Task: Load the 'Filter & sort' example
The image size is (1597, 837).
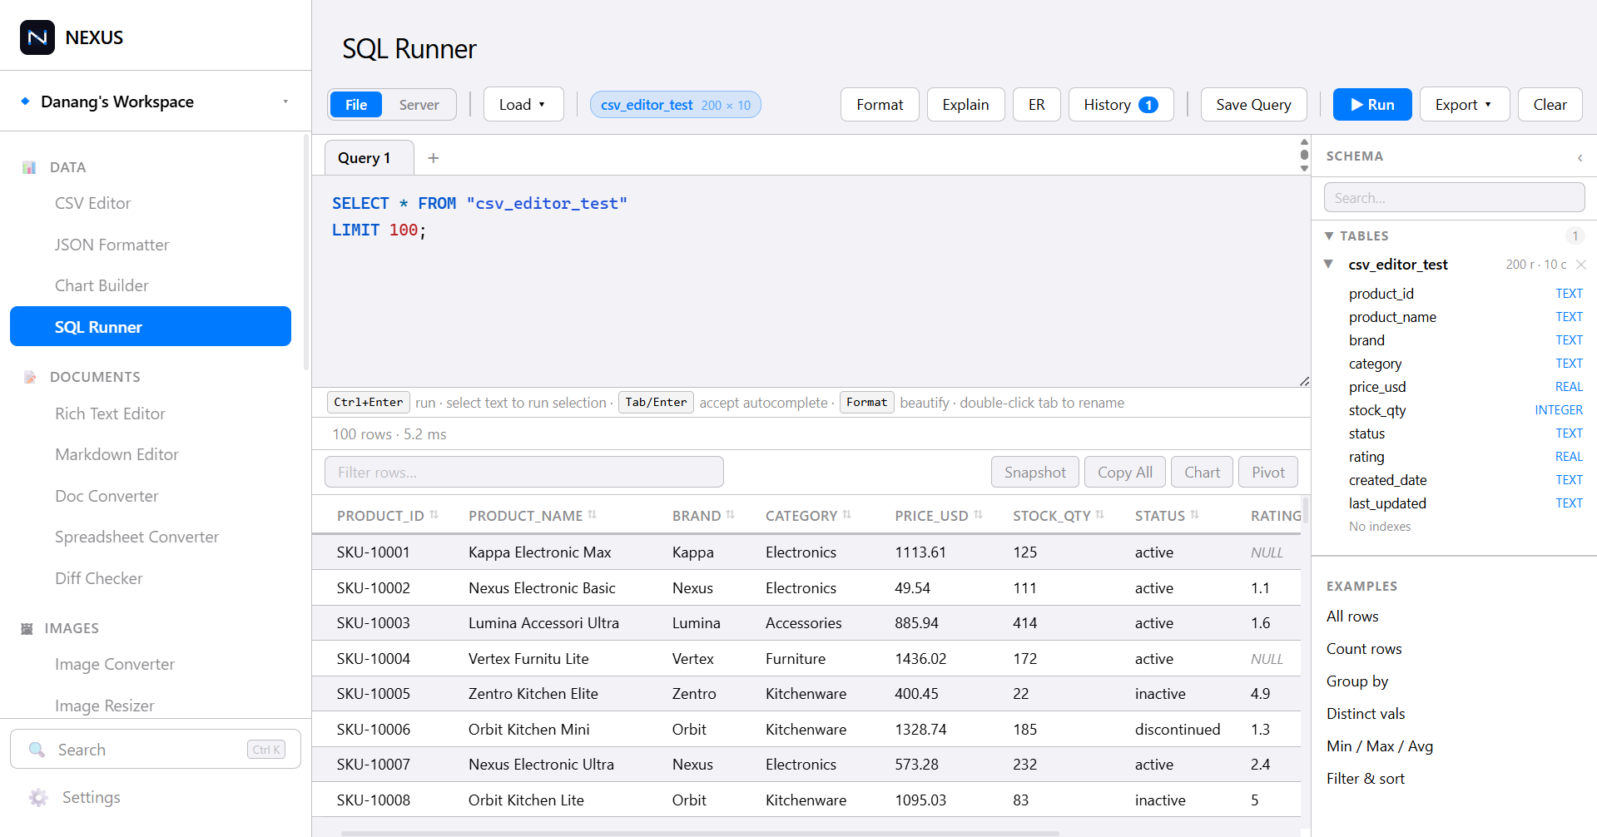Action: coord(1365,779)
